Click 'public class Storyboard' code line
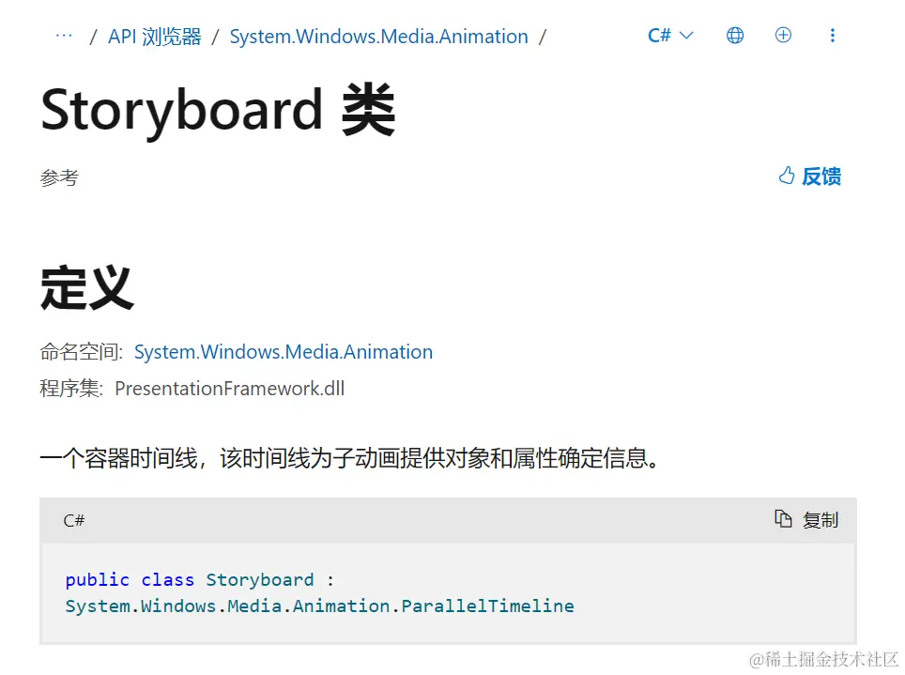Image resolution: width=905 pixels, height=675 pixels. (x=199, y=580)
